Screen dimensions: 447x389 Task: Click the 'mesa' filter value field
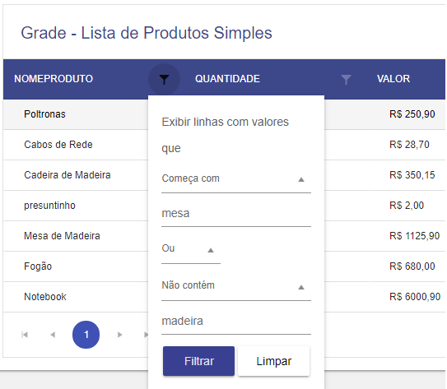236,214
